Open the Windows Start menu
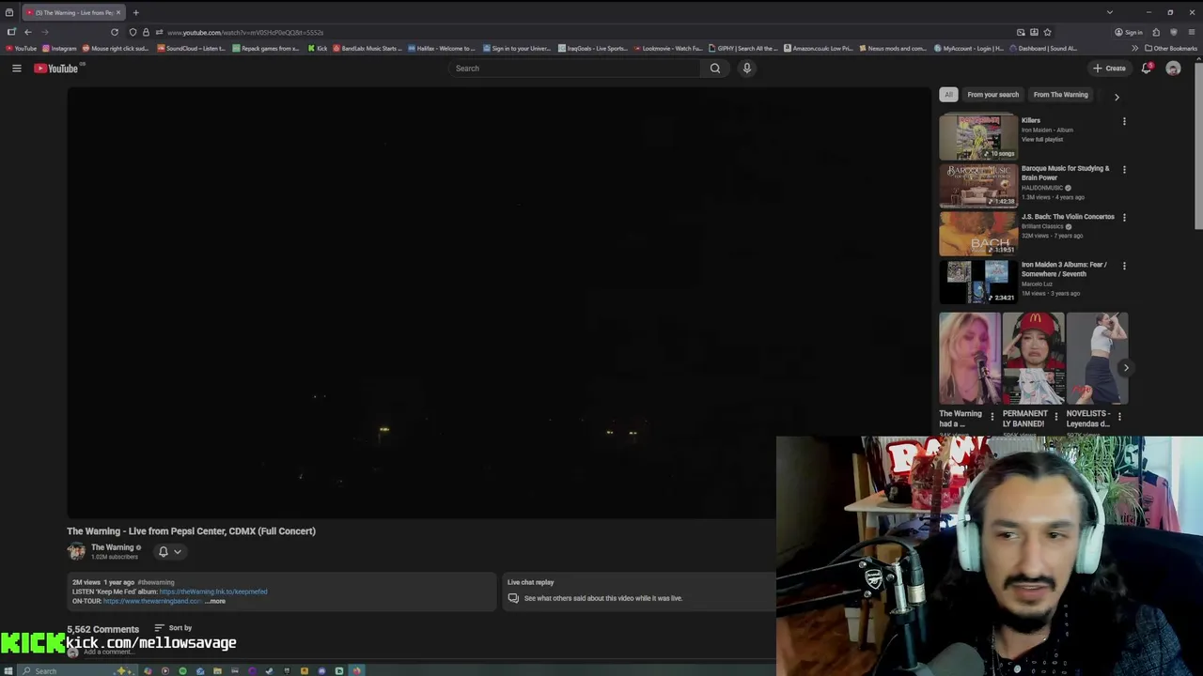Viewport: 1203px width, 676px height. click(8, 670)
